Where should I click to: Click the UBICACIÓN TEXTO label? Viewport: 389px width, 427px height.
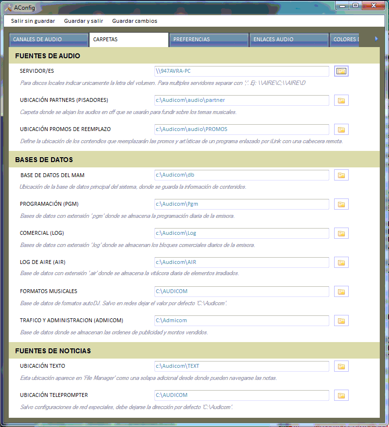coord(42,366)
